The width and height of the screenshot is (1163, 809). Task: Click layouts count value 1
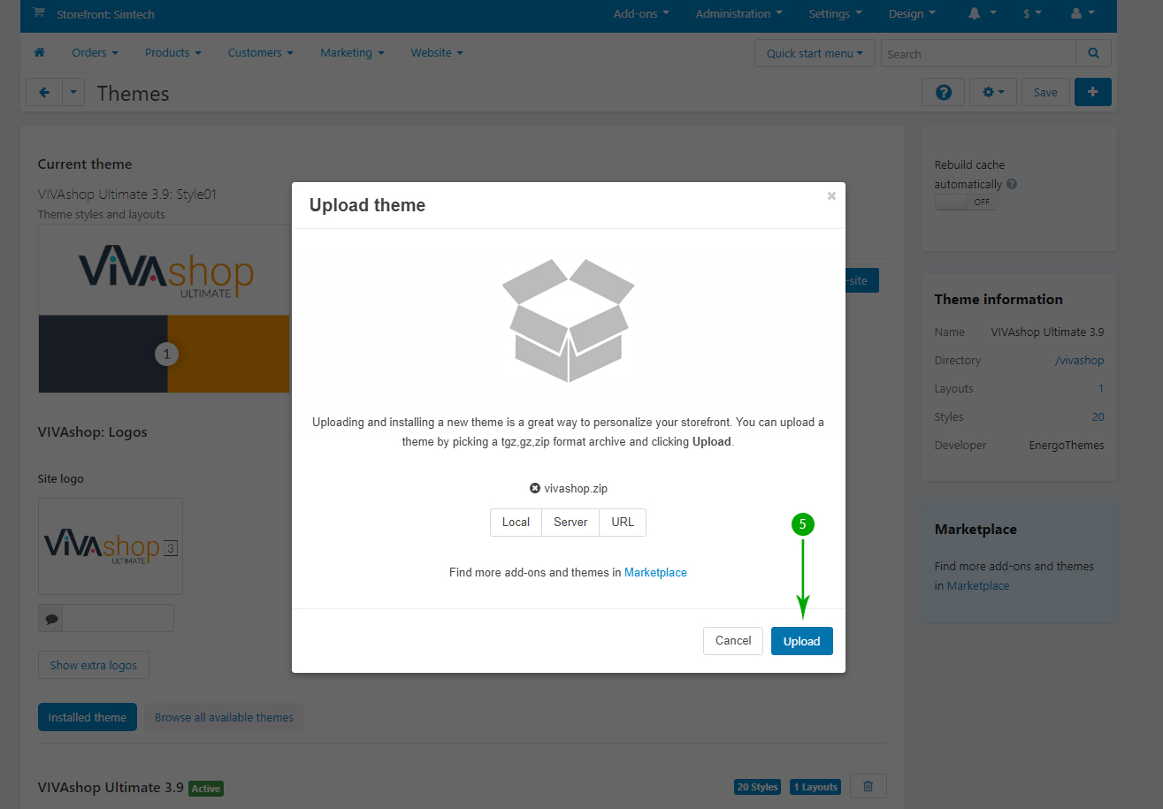pos(1101,389)
